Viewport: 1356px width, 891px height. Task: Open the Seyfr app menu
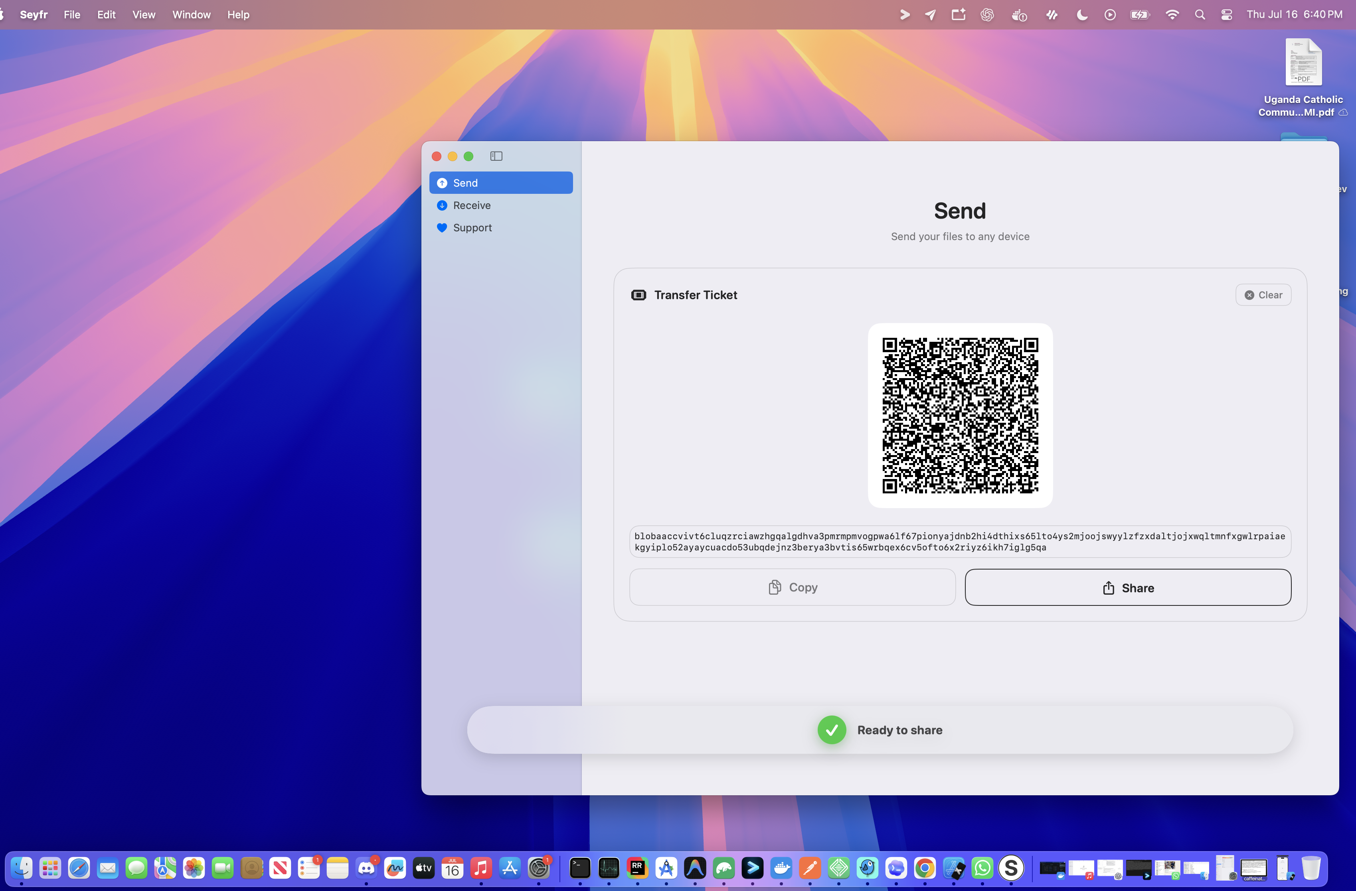(34, 14)
